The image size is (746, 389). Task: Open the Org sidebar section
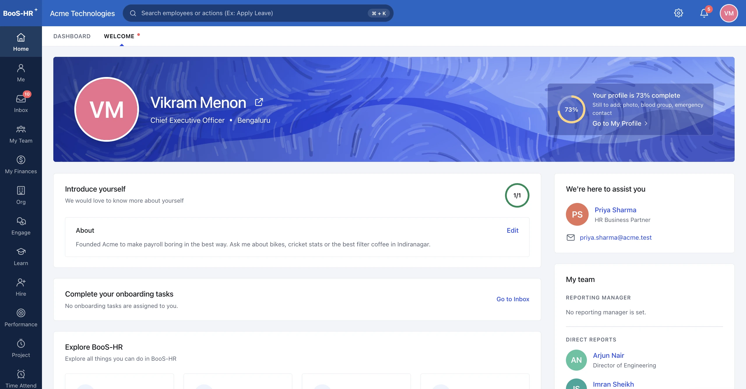tap(21, 195)
